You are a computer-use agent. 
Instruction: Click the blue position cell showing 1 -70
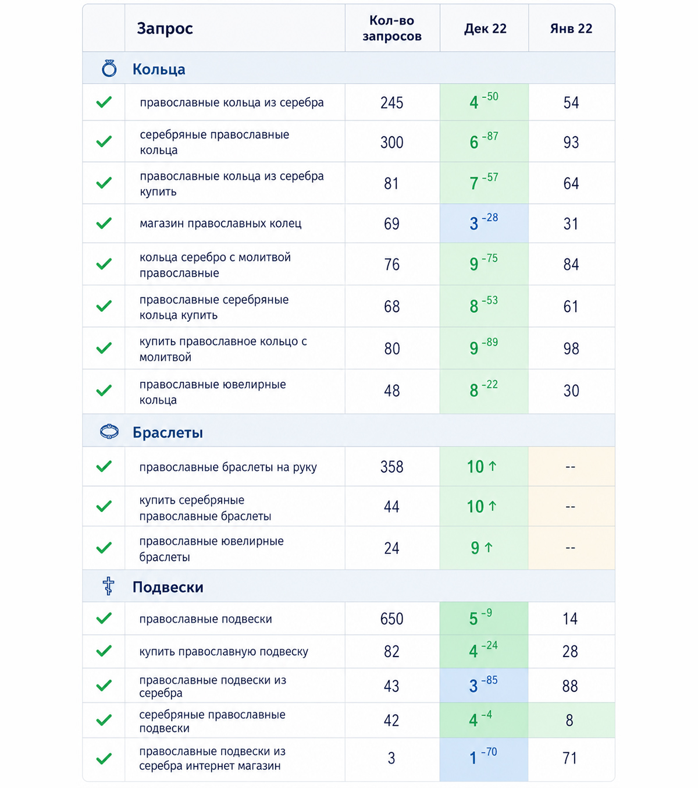(484, 759)
